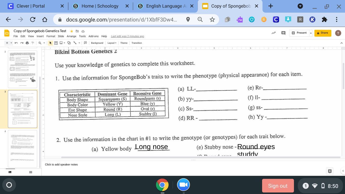Open the Layout dropdown

coord(112,43)
